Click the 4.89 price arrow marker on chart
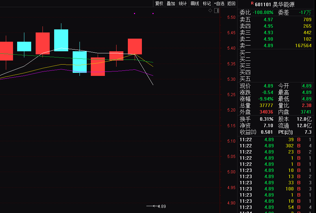This screenshot has width=316, height=213. click(x=156, y=206)
